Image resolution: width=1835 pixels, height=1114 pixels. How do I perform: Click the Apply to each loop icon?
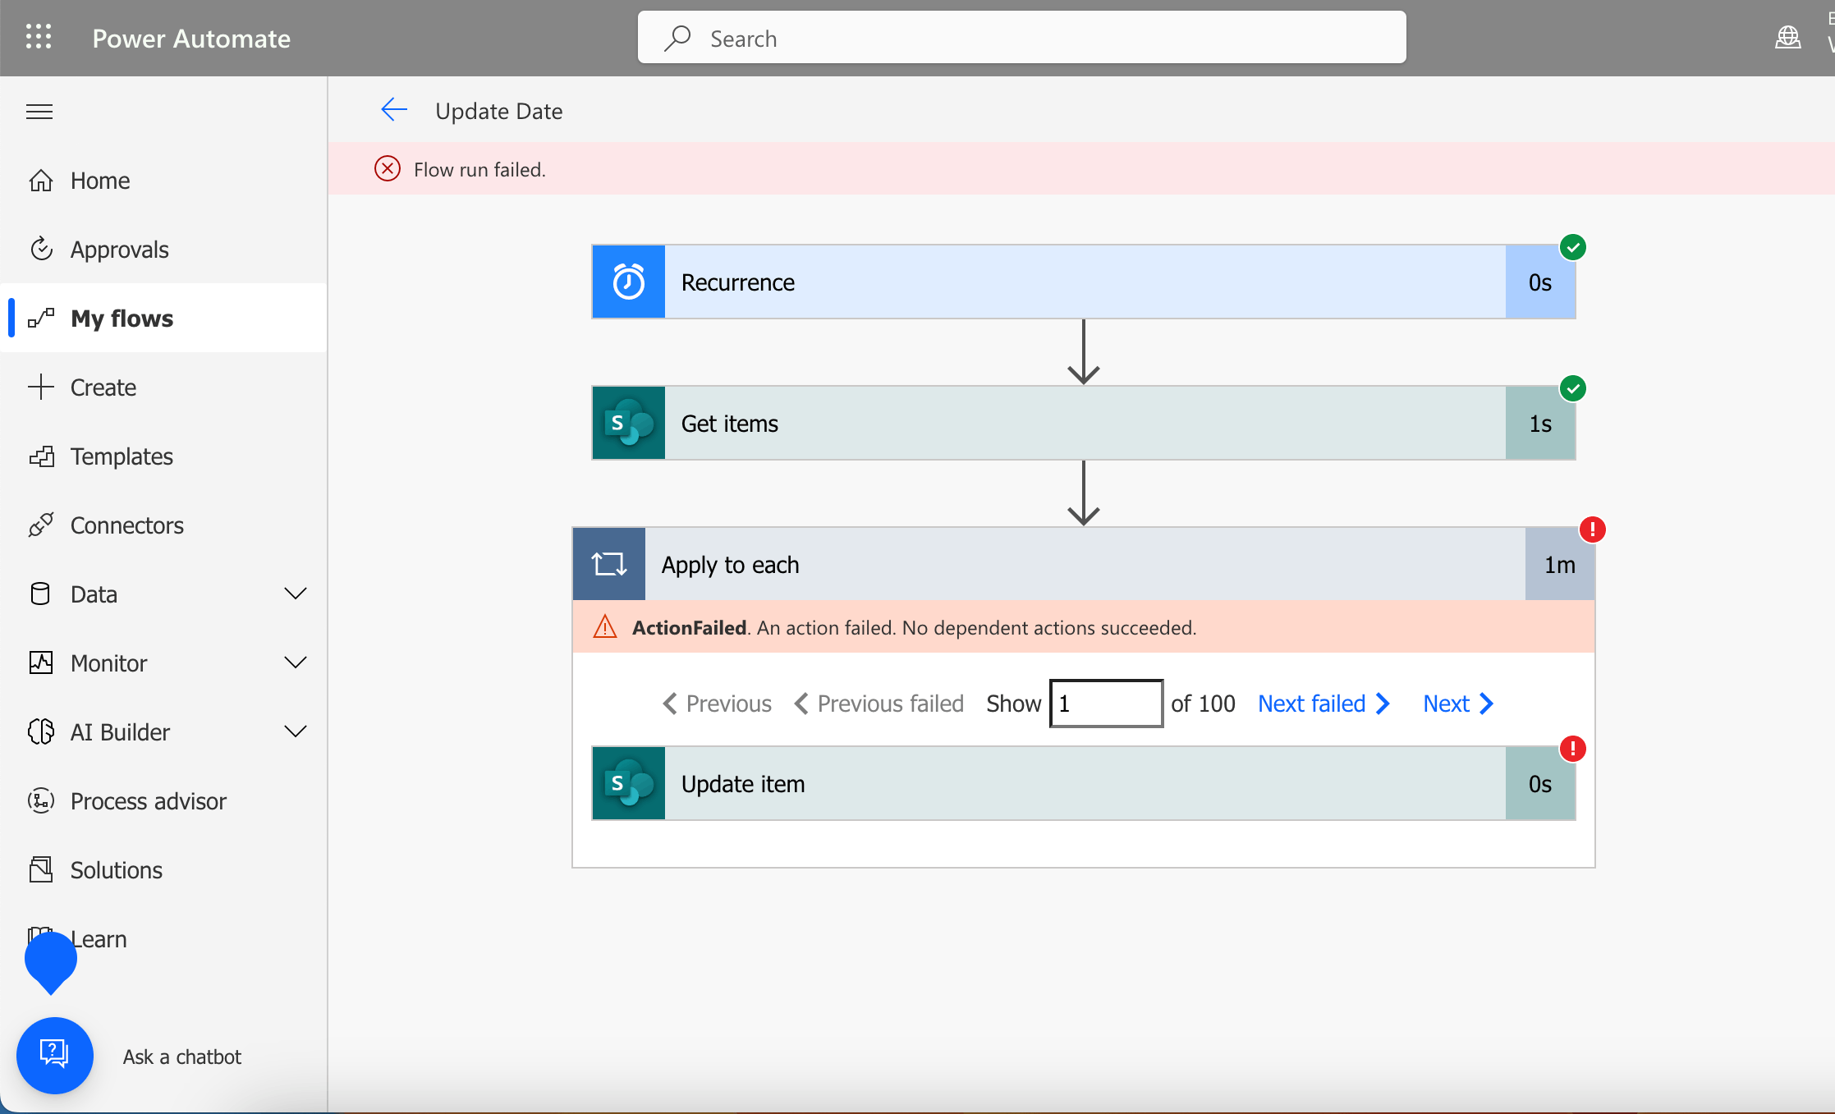point(609,565)
